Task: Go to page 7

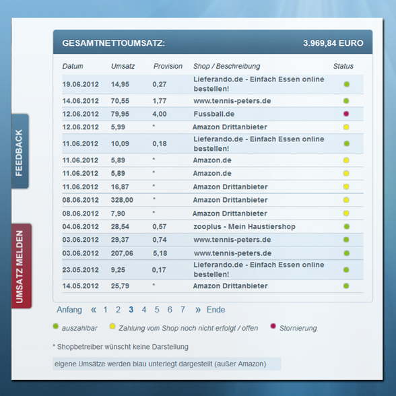Action: coord(183,310)
